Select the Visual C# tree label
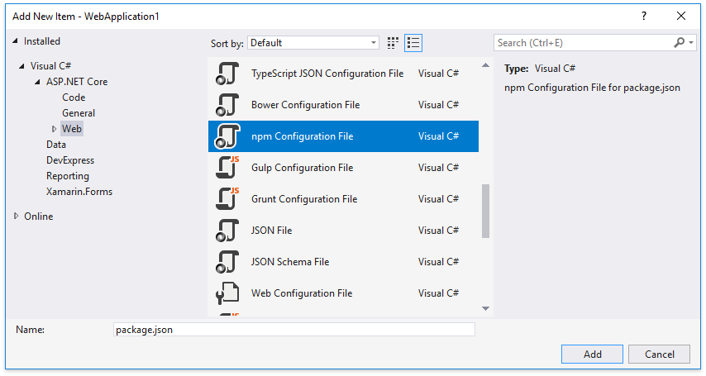The height and width of the screenshot is (376, 706). (51, 66)
